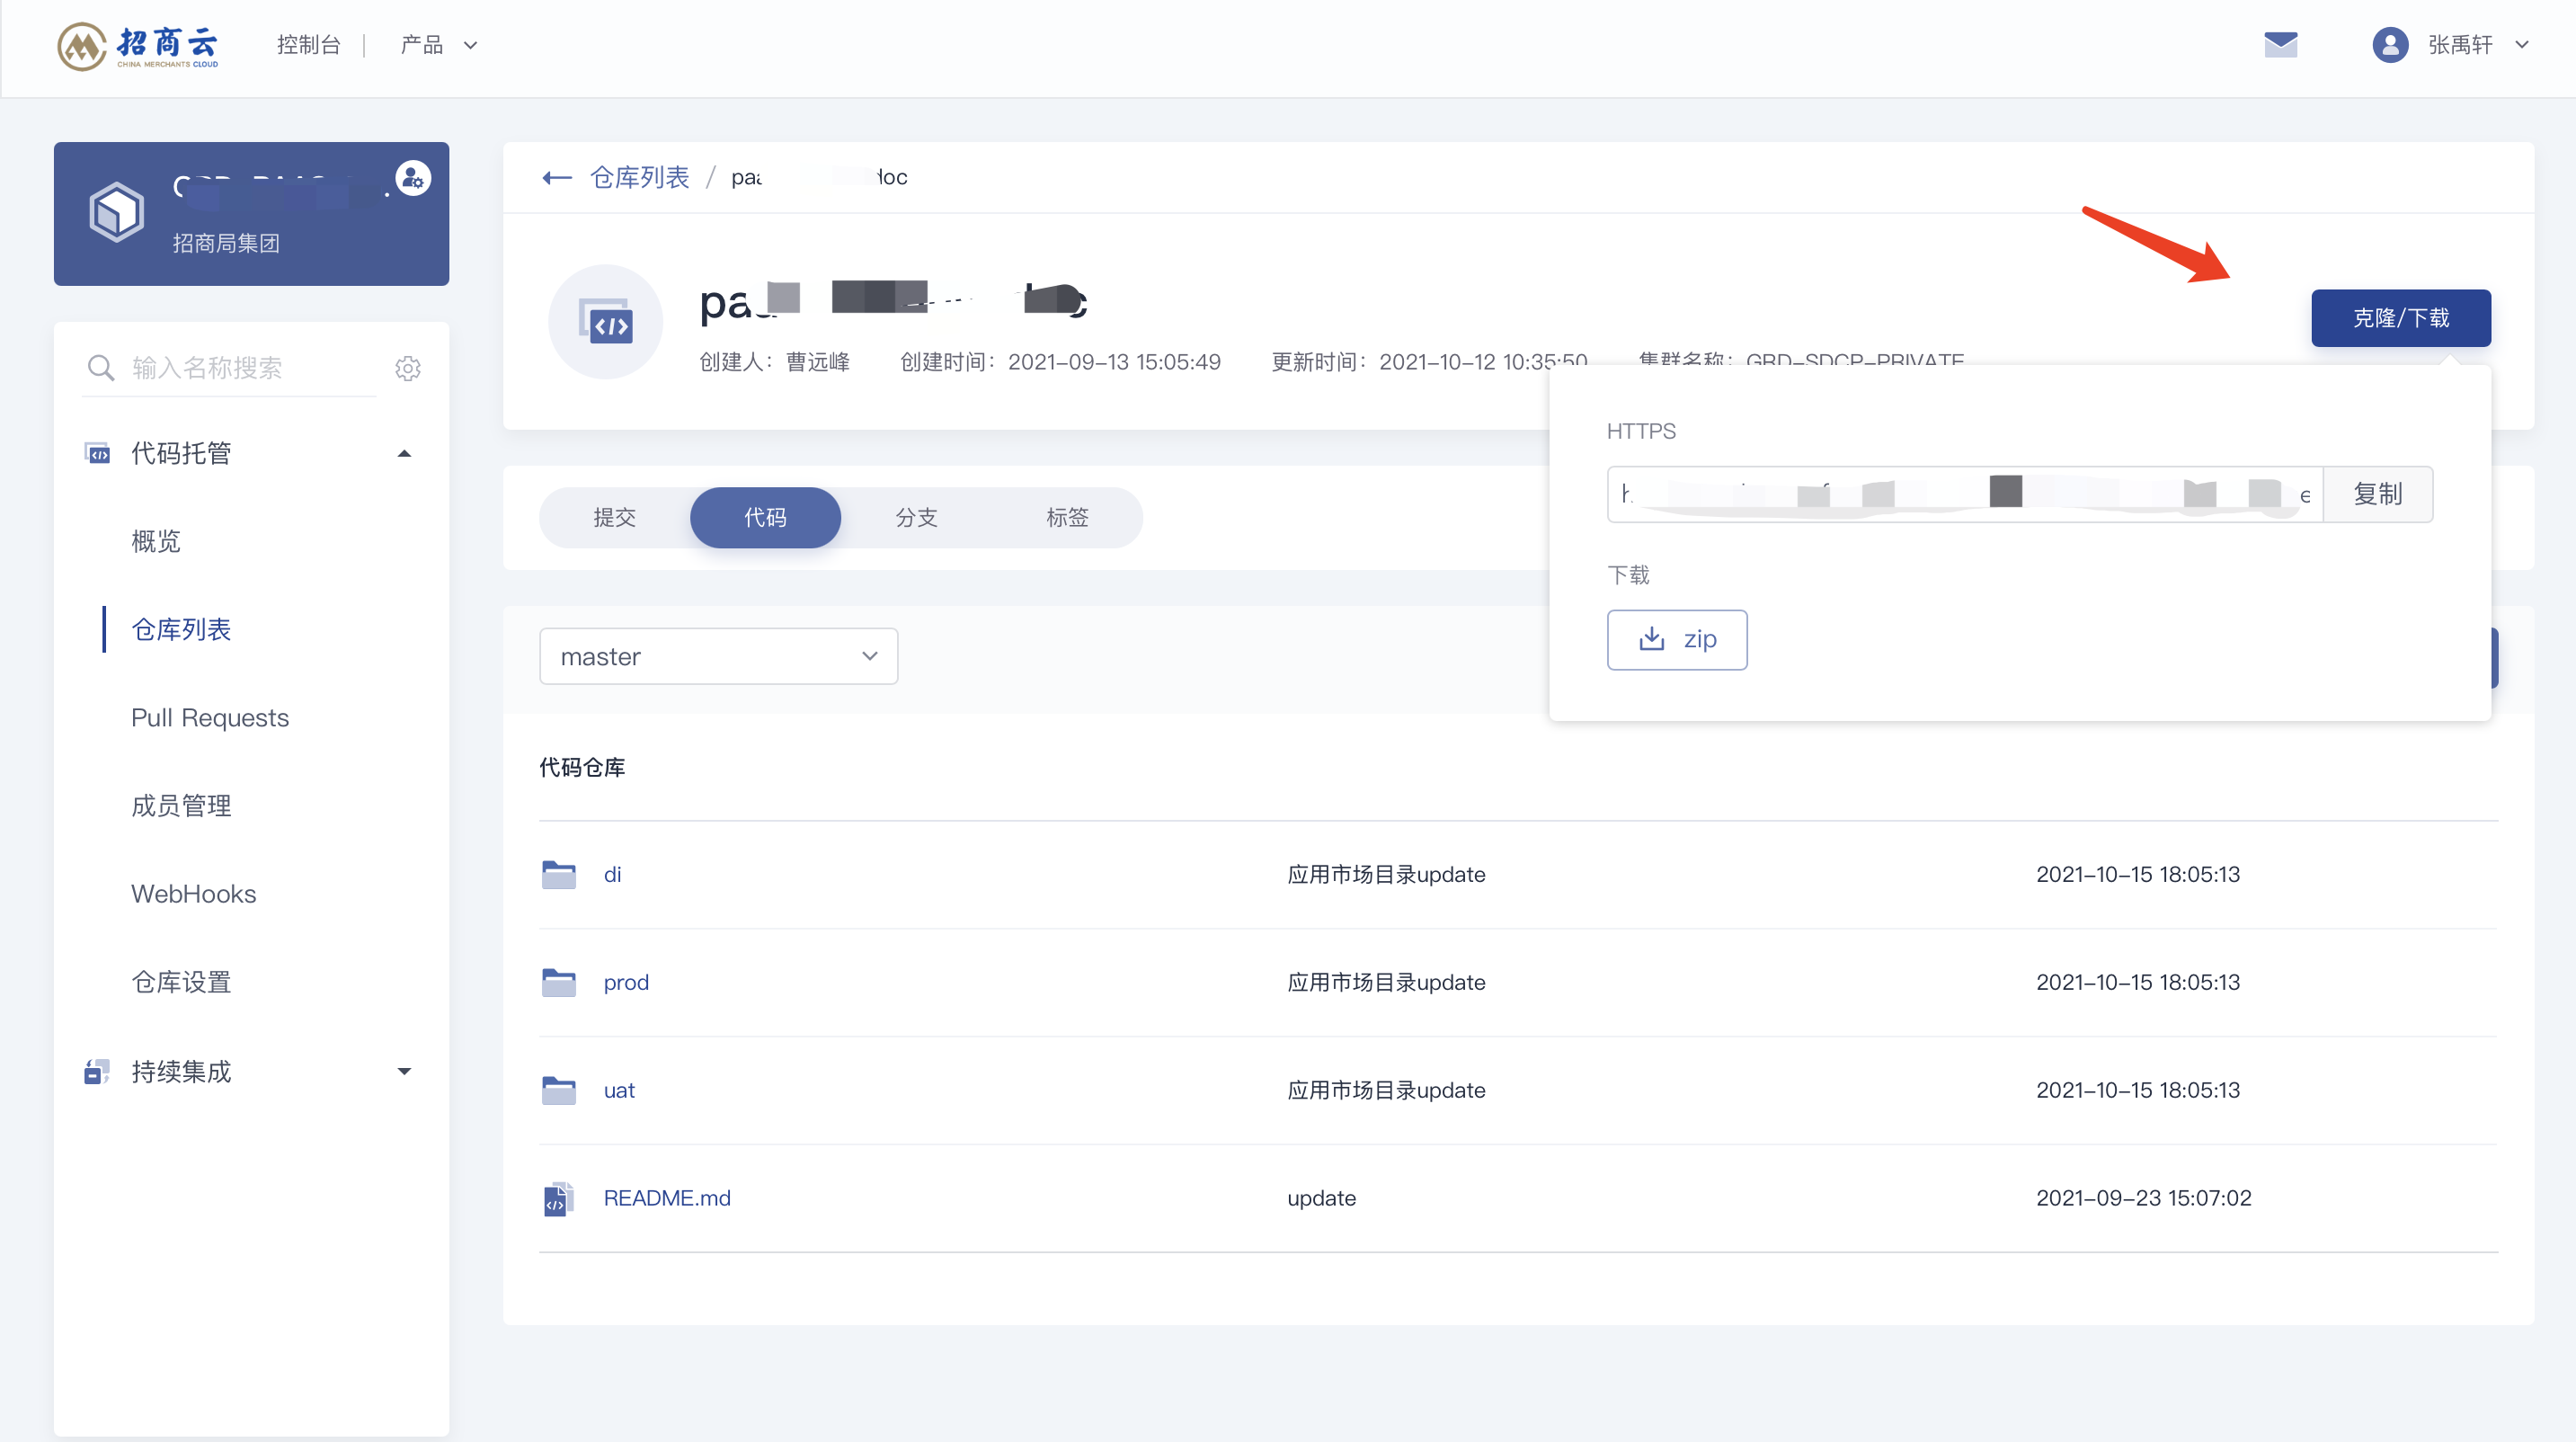Click the creation time 2021-09-13 15:05:49

[1114, 362]
